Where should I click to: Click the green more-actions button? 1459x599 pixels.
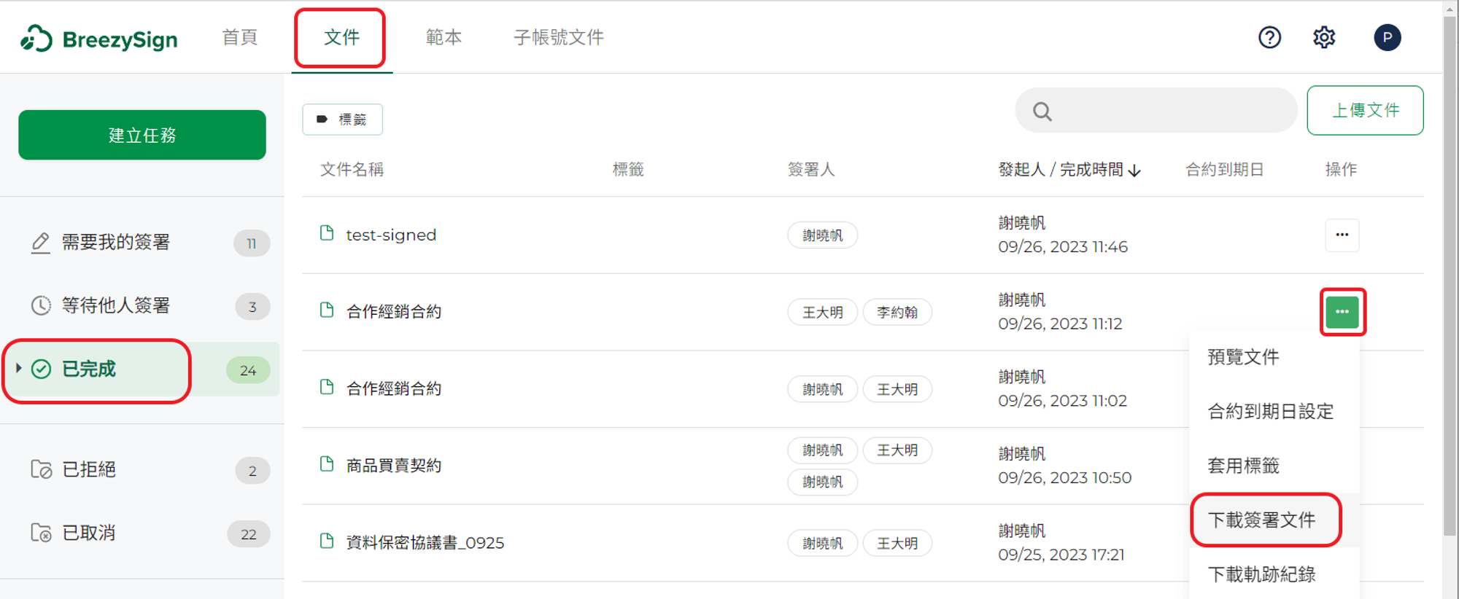(x=1342, y=312)
